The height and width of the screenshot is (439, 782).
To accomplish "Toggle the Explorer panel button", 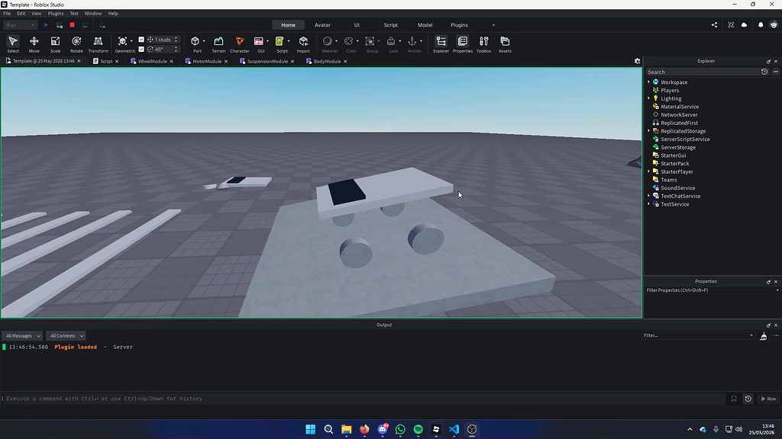I will 441,44.
